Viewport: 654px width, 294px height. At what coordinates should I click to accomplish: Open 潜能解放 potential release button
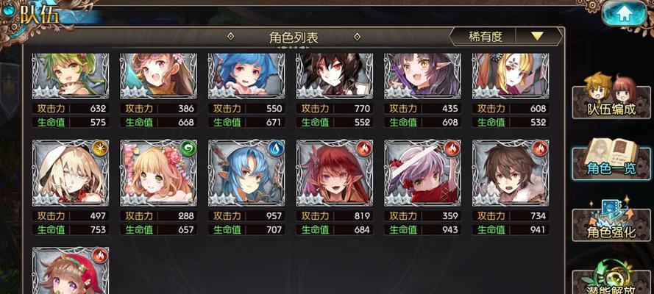tap(611, 279)
